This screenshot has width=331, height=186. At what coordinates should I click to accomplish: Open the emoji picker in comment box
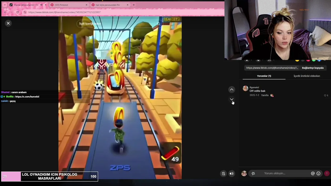pos(318,173)
